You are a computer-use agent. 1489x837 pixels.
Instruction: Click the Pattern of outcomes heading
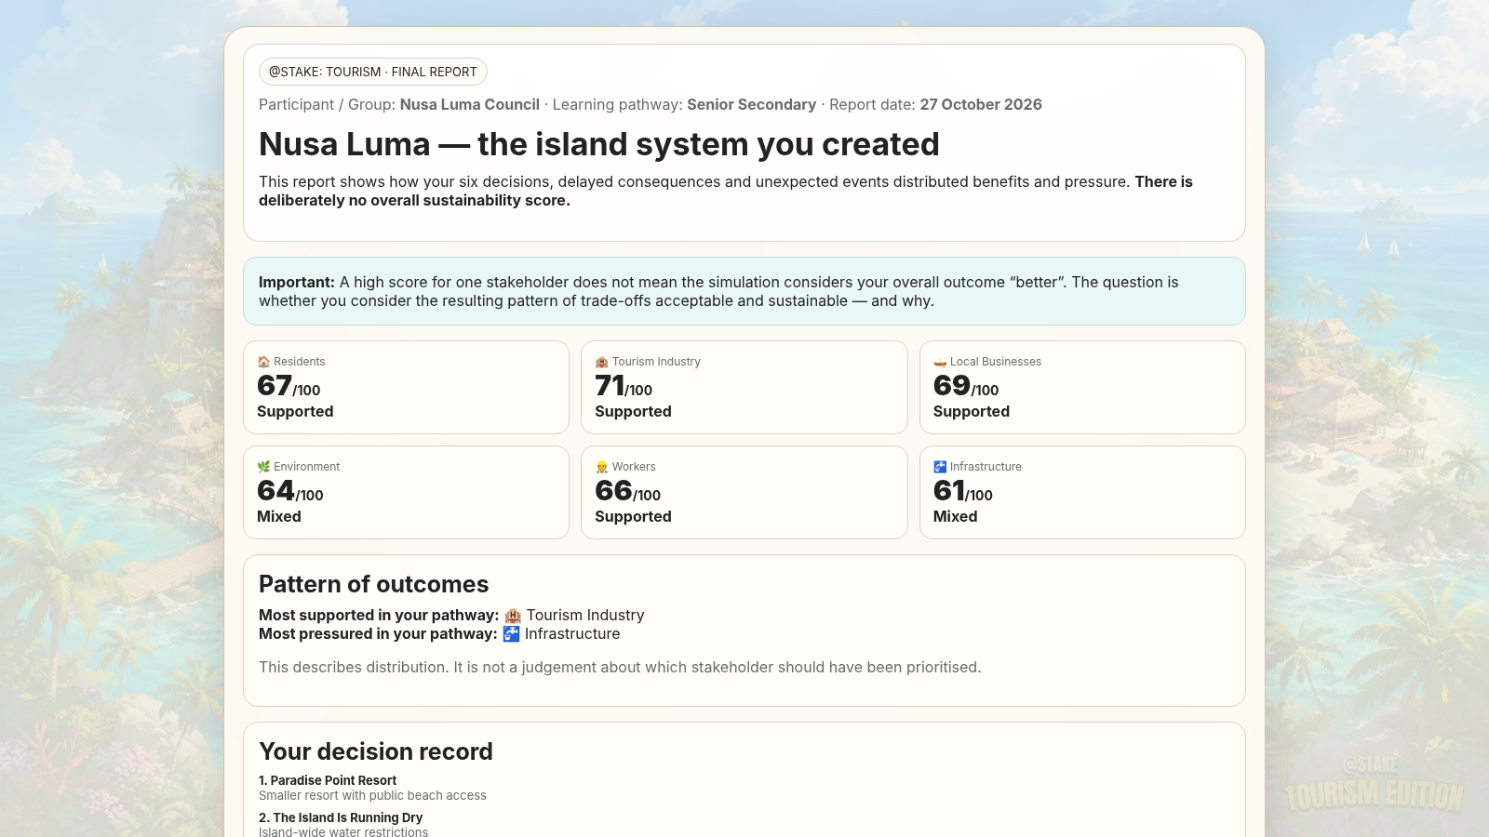click(373, 584)
